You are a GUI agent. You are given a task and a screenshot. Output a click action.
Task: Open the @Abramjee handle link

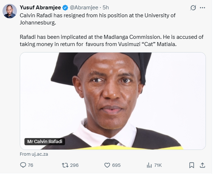(81, 8)
